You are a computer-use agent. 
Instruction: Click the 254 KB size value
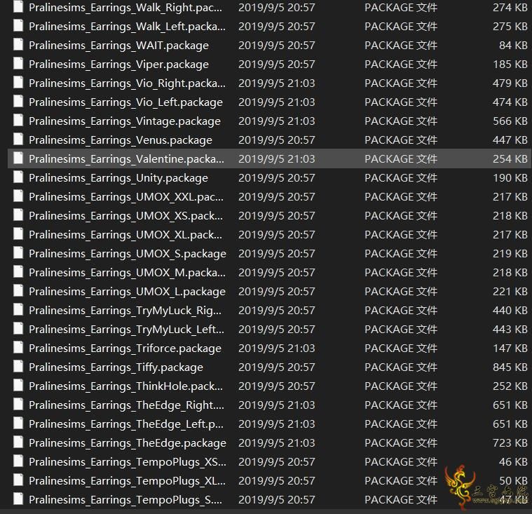(x=510, y=159)
